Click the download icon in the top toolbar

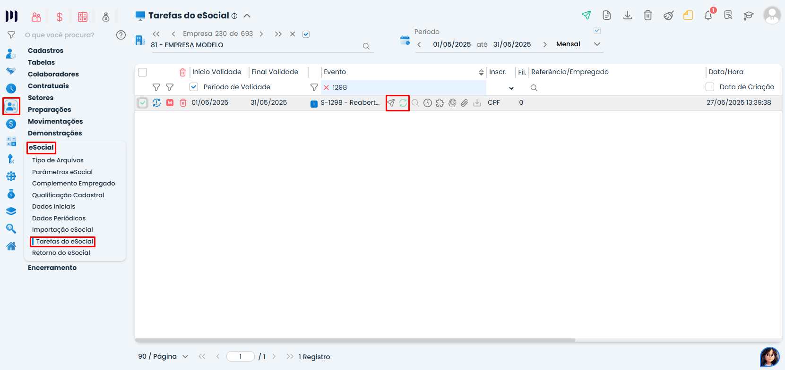pos(628,15)
